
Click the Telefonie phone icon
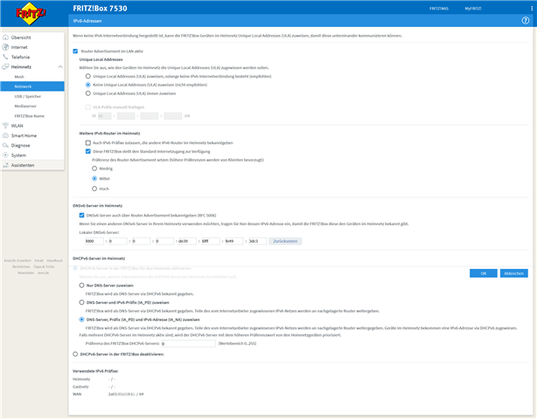pos(5,57)
